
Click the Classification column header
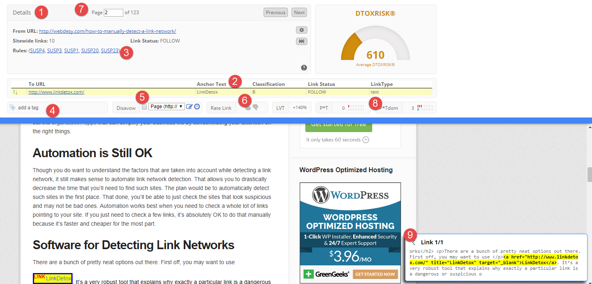coord(268,84)
